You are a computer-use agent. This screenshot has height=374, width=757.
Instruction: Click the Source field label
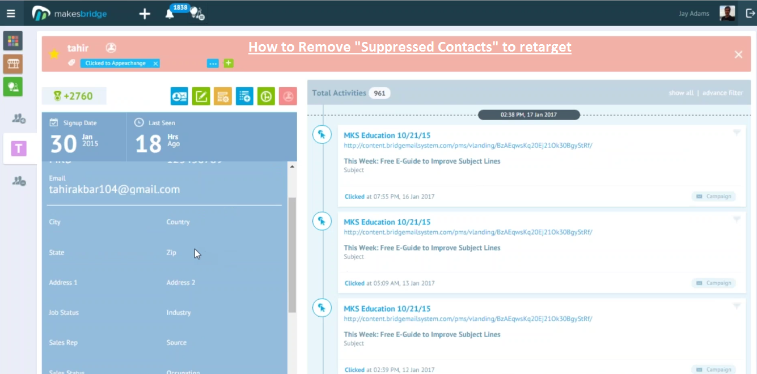[x=176, y=343]
